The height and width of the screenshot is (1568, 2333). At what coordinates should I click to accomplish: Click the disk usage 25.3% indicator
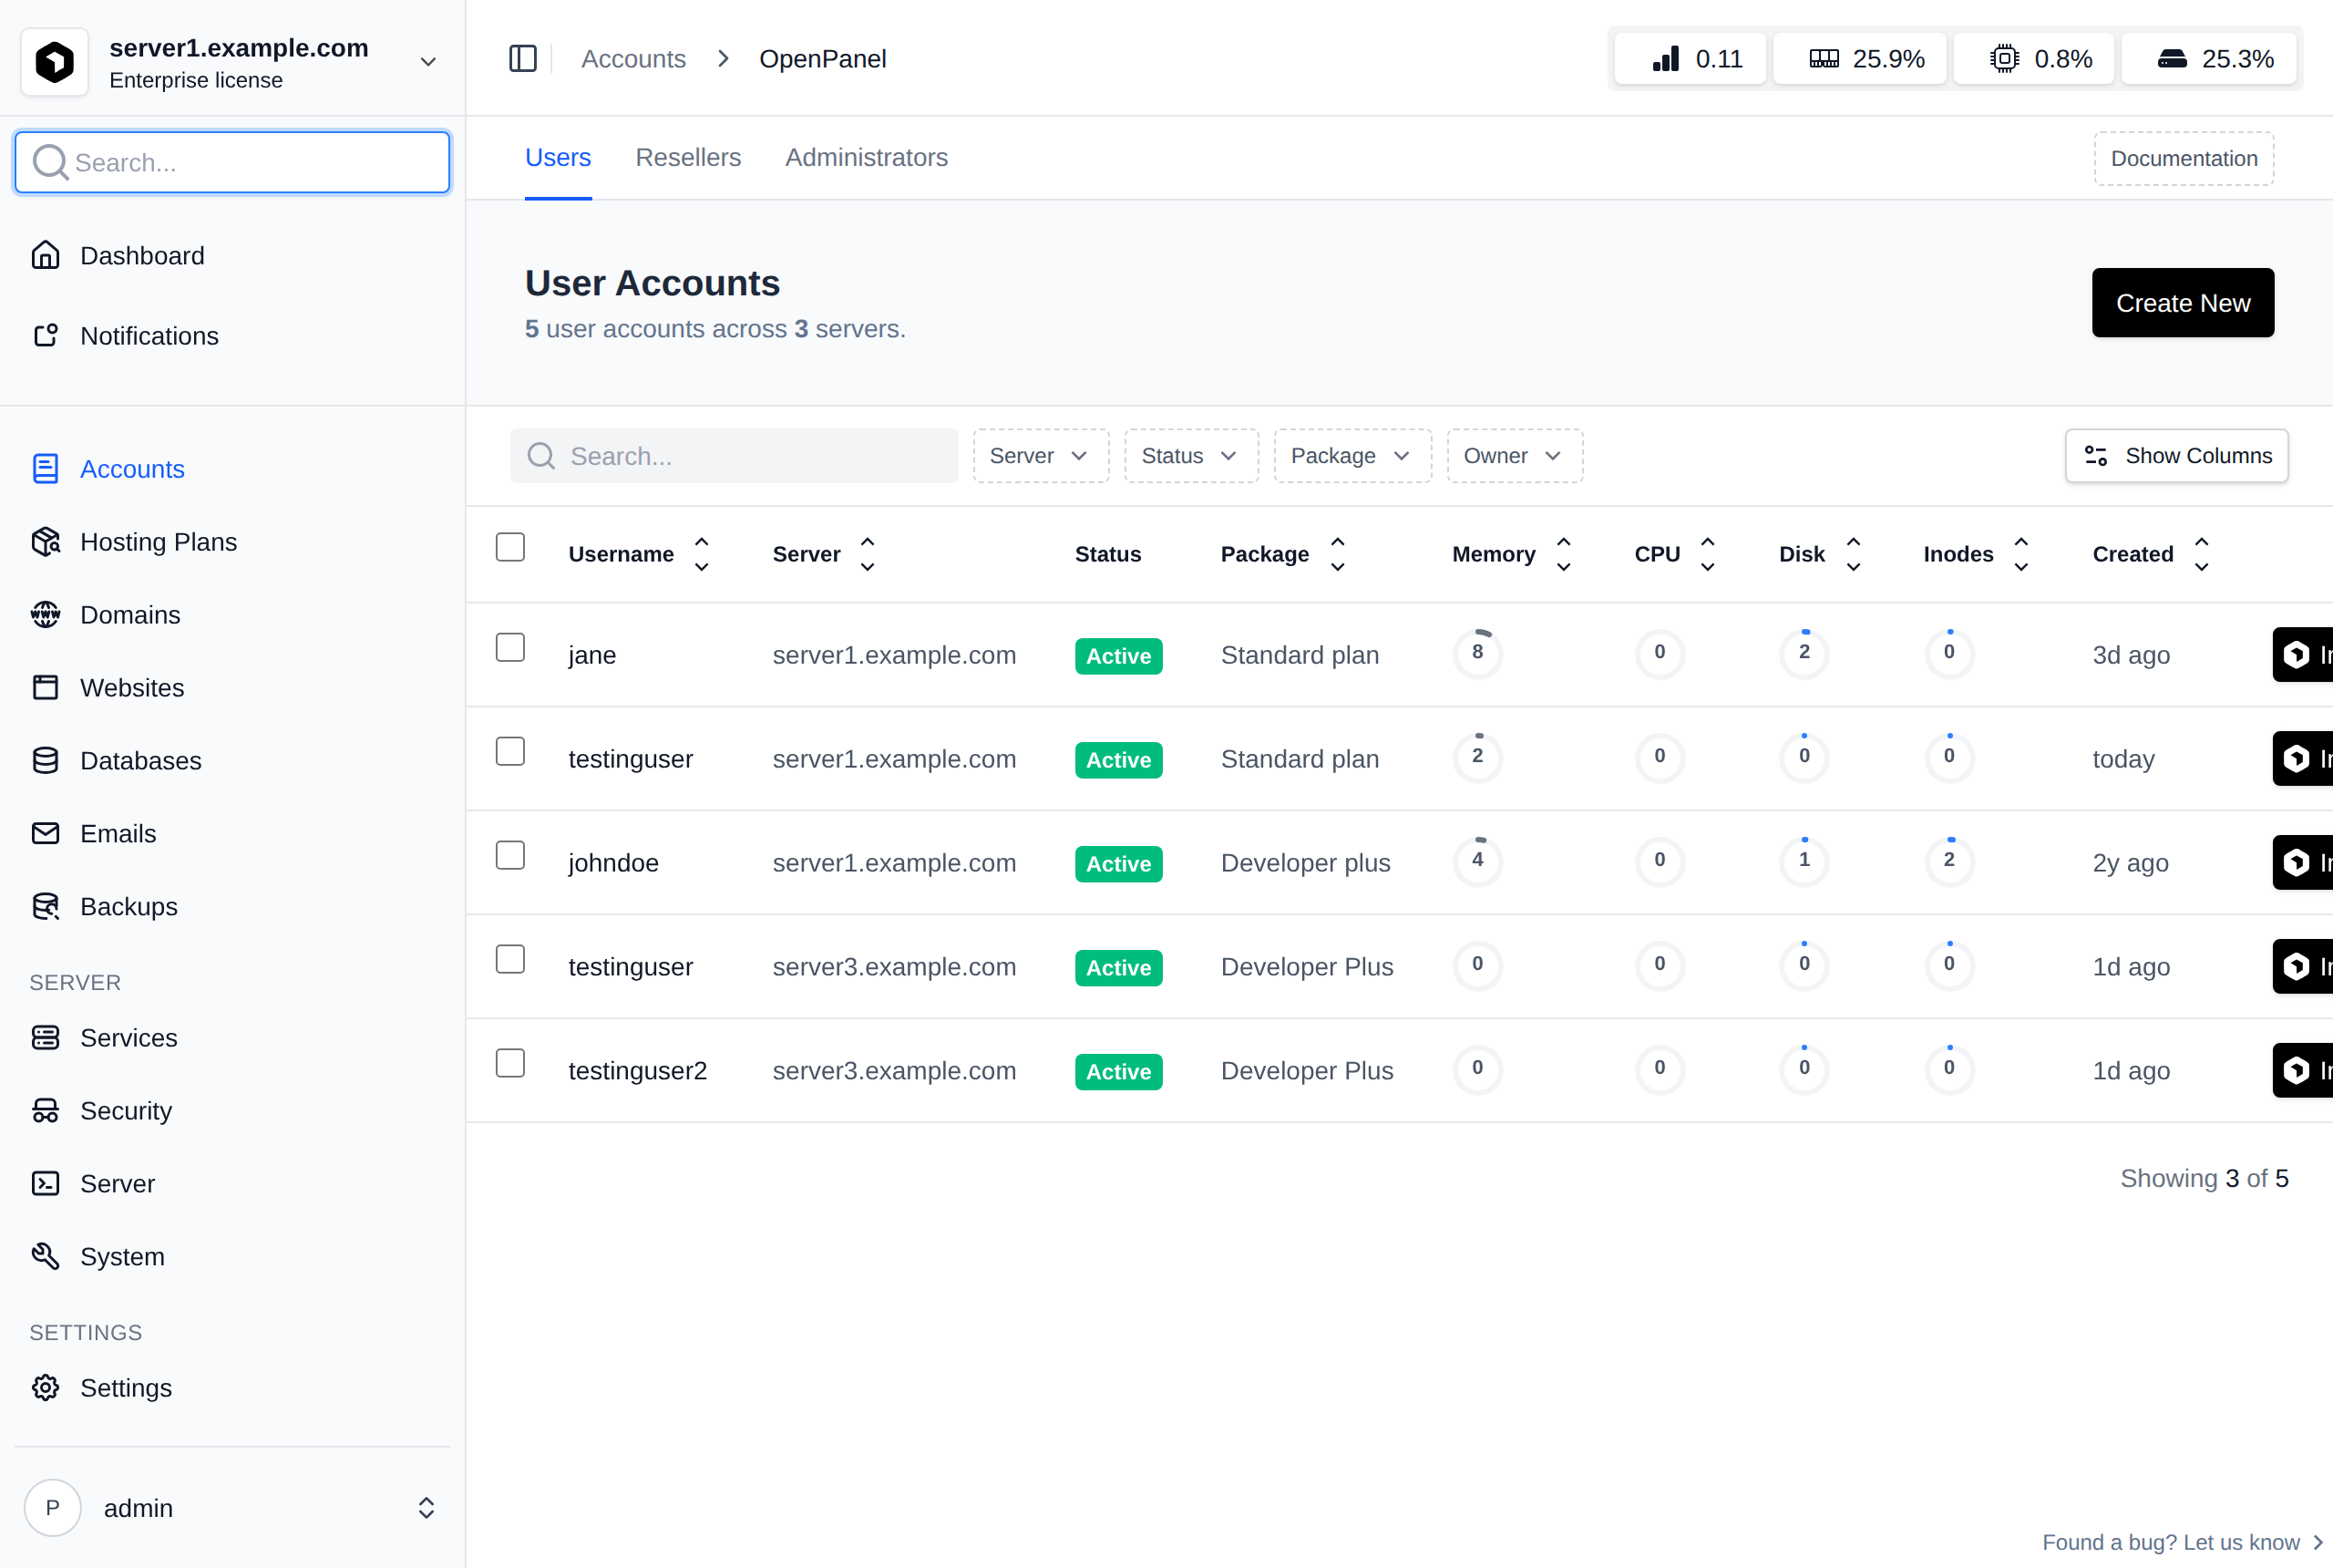pos(2208,59)
